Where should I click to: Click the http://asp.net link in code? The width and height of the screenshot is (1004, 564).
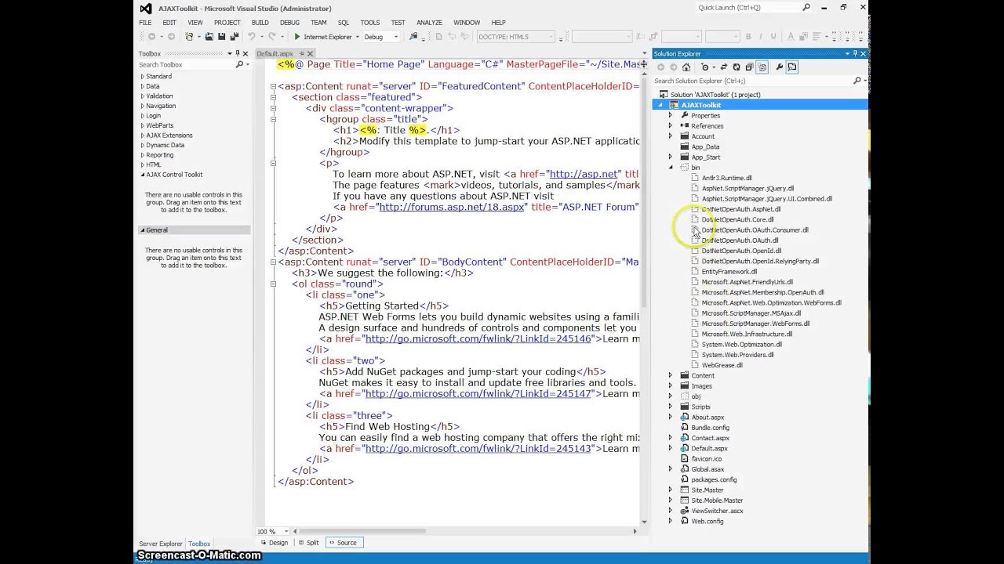pyautogui.click(x=584, y=174)
